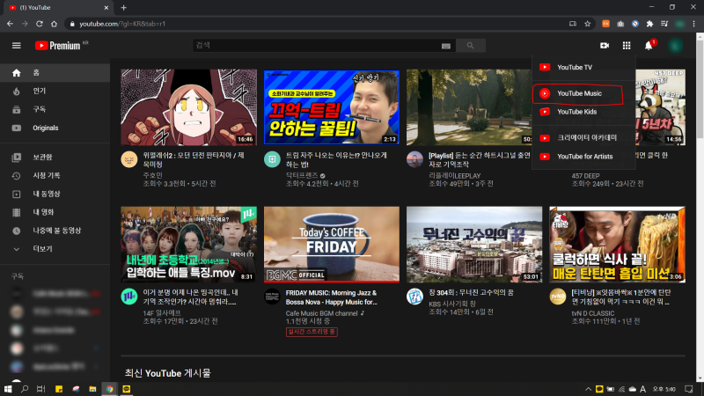Open 구독 subscriptions in sidebar
The width and height of the screenshot is (704, 396).
tap(55, 109)
